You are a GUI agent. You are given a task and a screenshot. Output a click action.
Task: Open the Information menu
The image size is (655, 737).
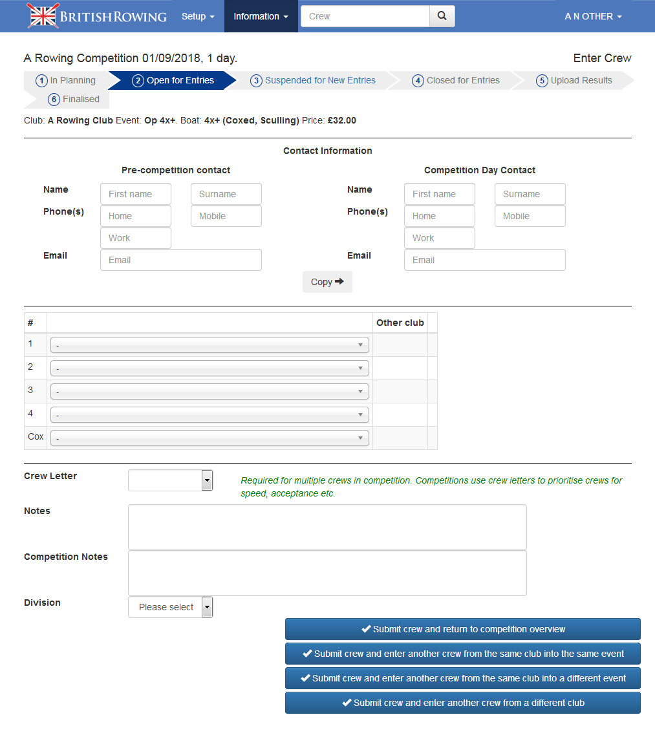pyautogui.click(x=261, y=16)
